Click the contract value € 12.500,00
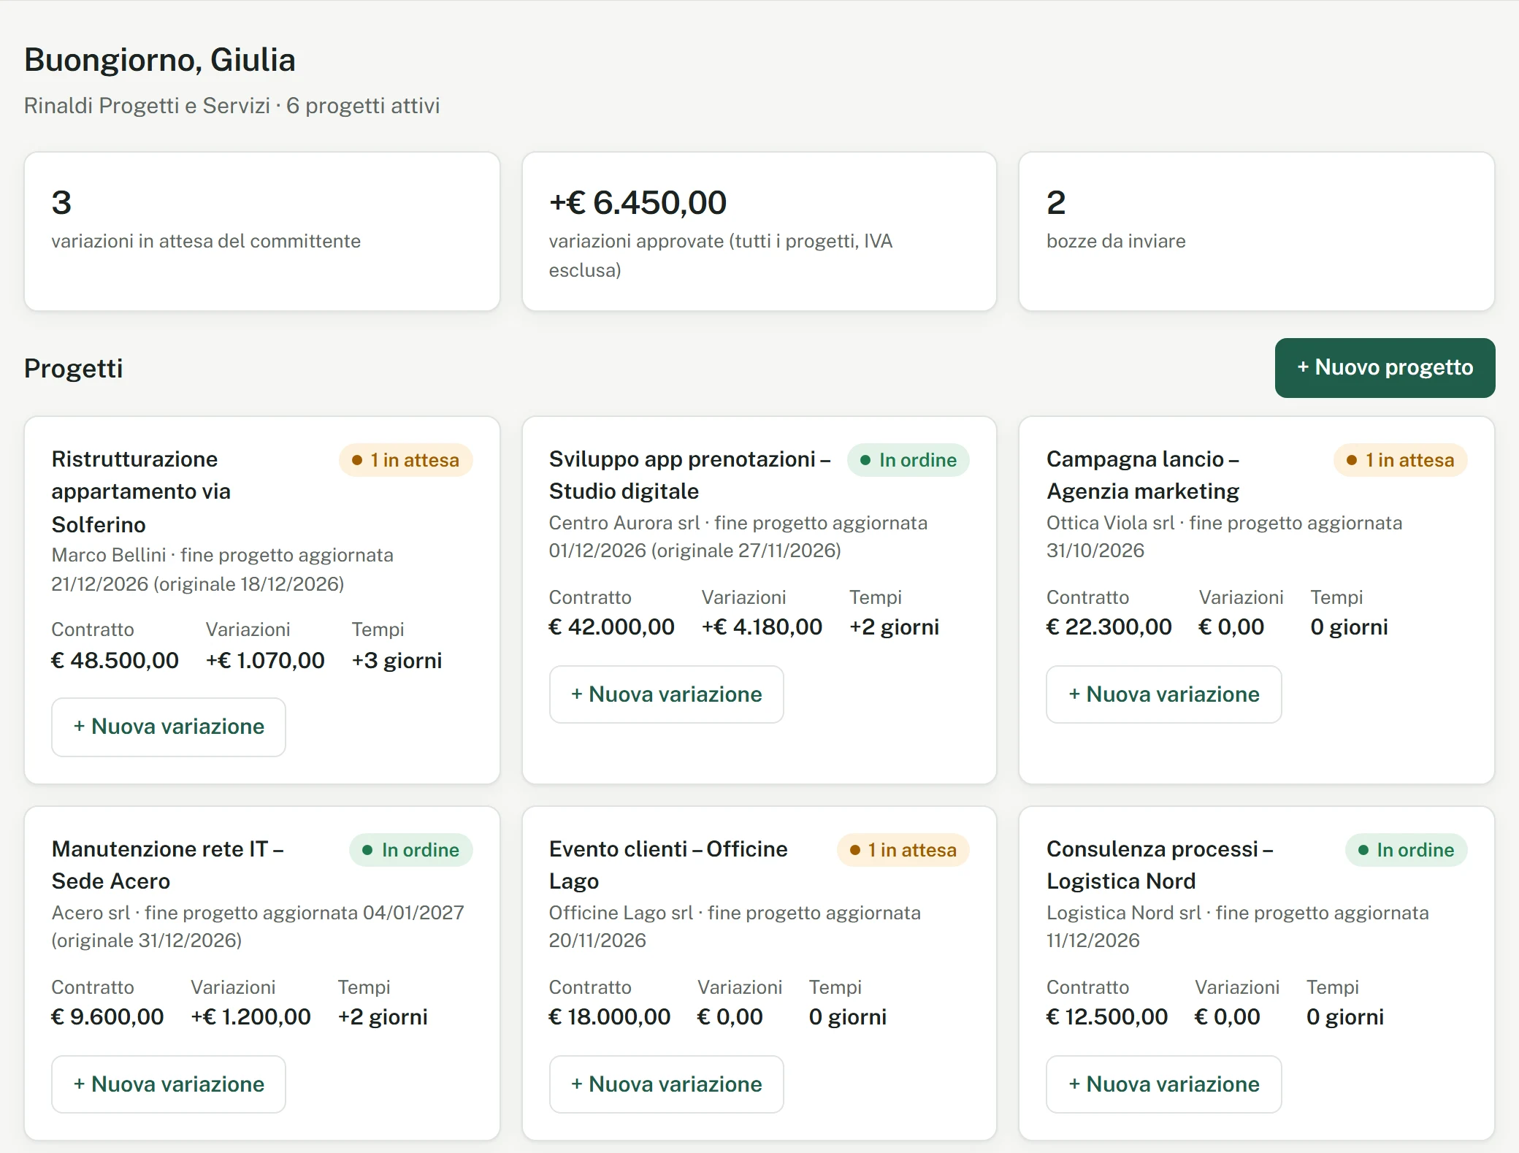The width and height of the screenshot is (1519, 1153). coord(1107,1017)
